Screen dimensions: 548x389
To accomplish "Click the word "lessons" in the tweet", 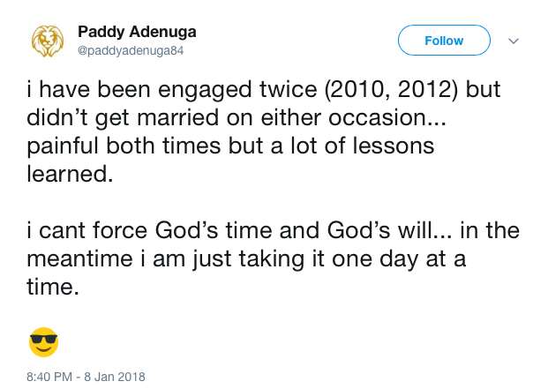I will (x=394, y=146).
